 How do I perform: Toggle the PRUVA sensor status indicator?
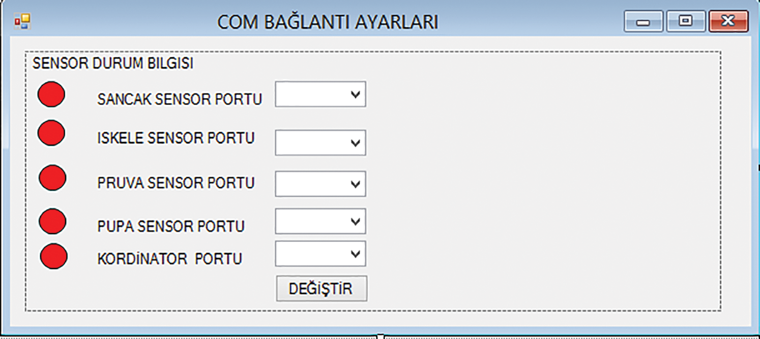pos(52,178)
